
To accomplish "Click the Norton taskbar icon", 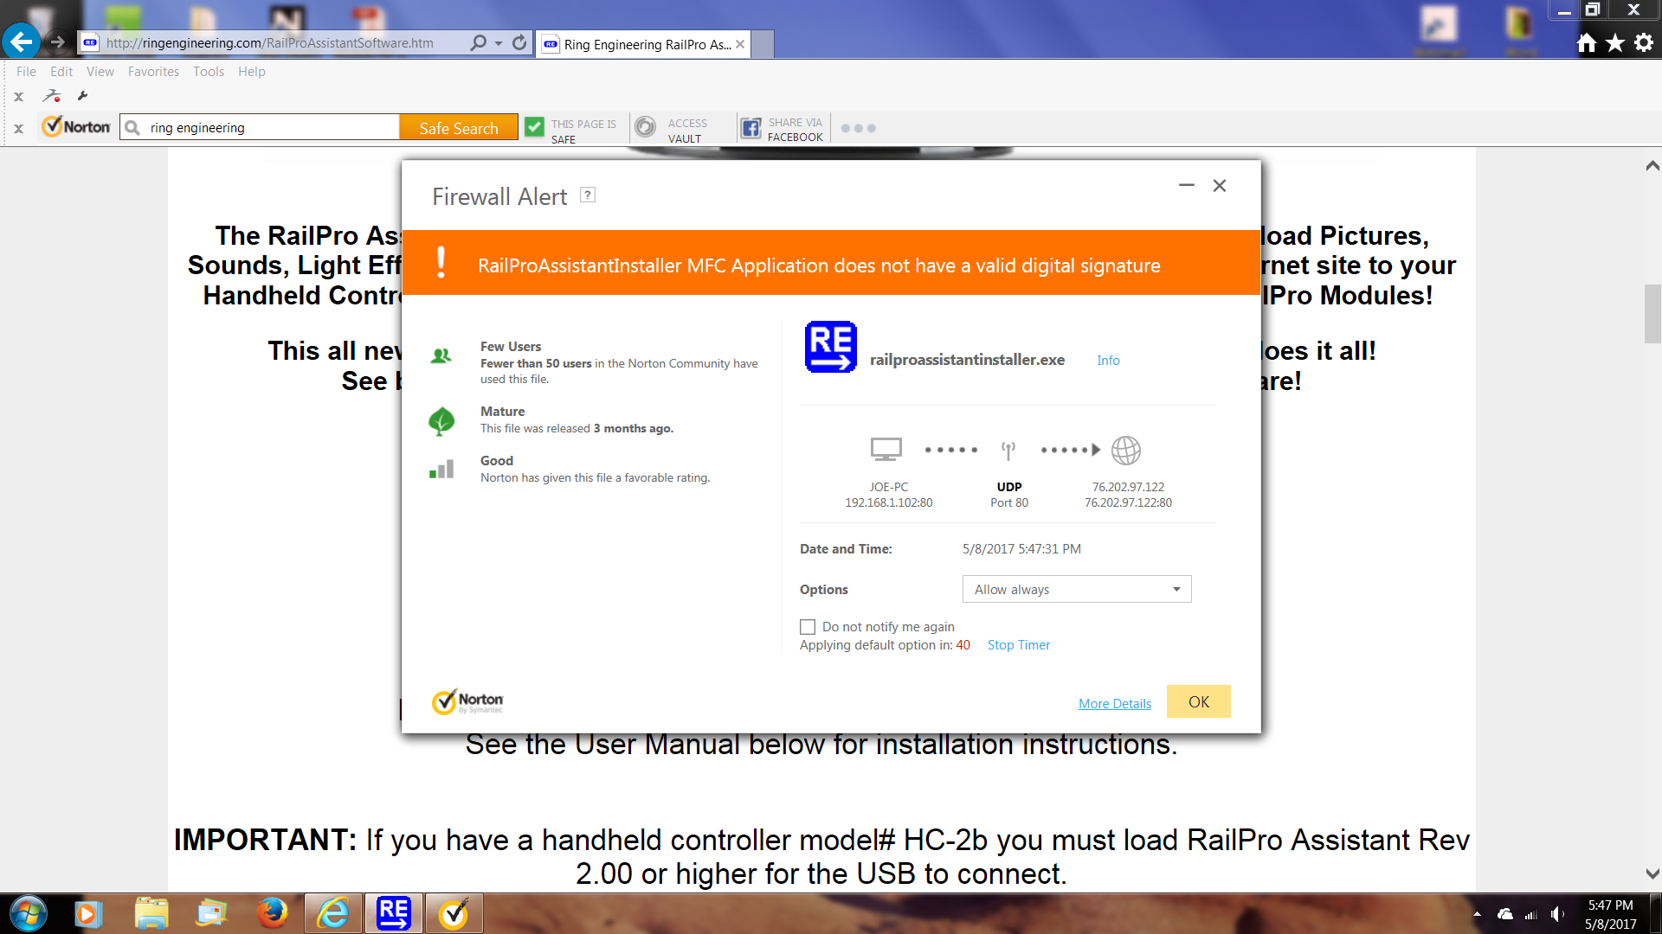I will 454,913.
